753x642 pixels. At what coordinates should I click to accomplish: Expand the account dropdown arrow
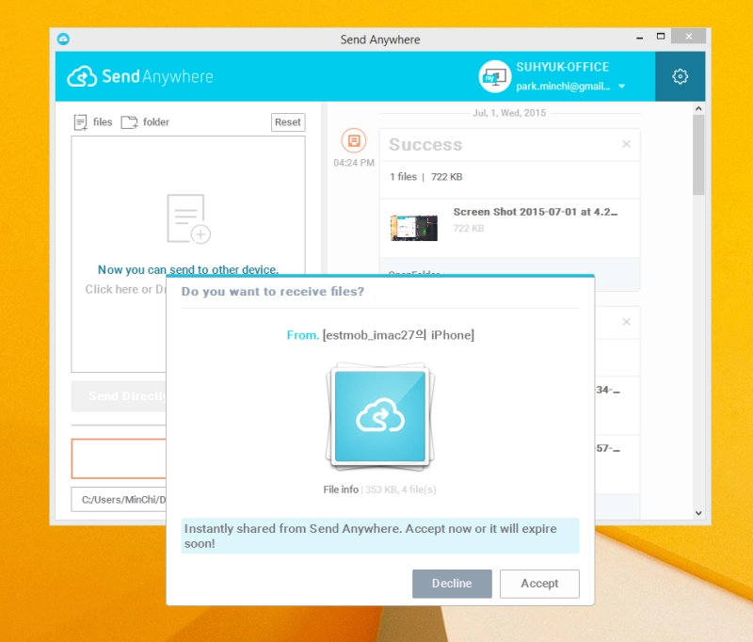point(621,87)
